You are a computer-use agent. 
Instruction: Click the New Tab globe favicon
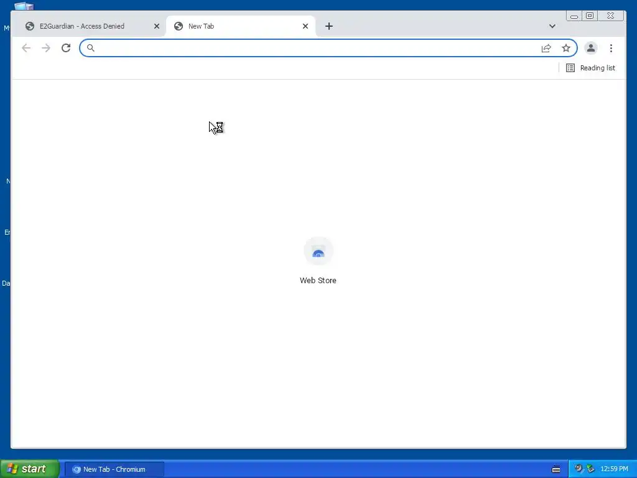[179, 26]
